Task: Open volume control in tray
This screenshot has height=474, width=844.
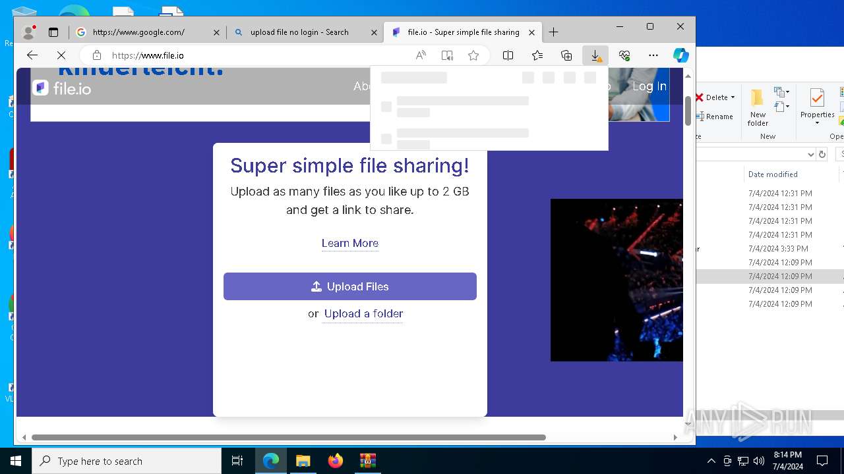Action: [758, 461]
